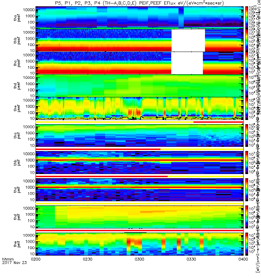Viewport: 261px width, 279px height.
Task: Click the thd peef green spectrogram panel
Action: (140, 85)
